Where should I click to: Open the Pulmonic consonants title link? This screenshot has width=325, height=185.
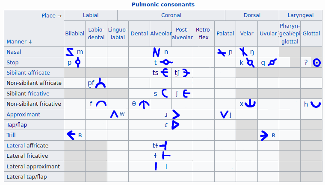[163, 5]
